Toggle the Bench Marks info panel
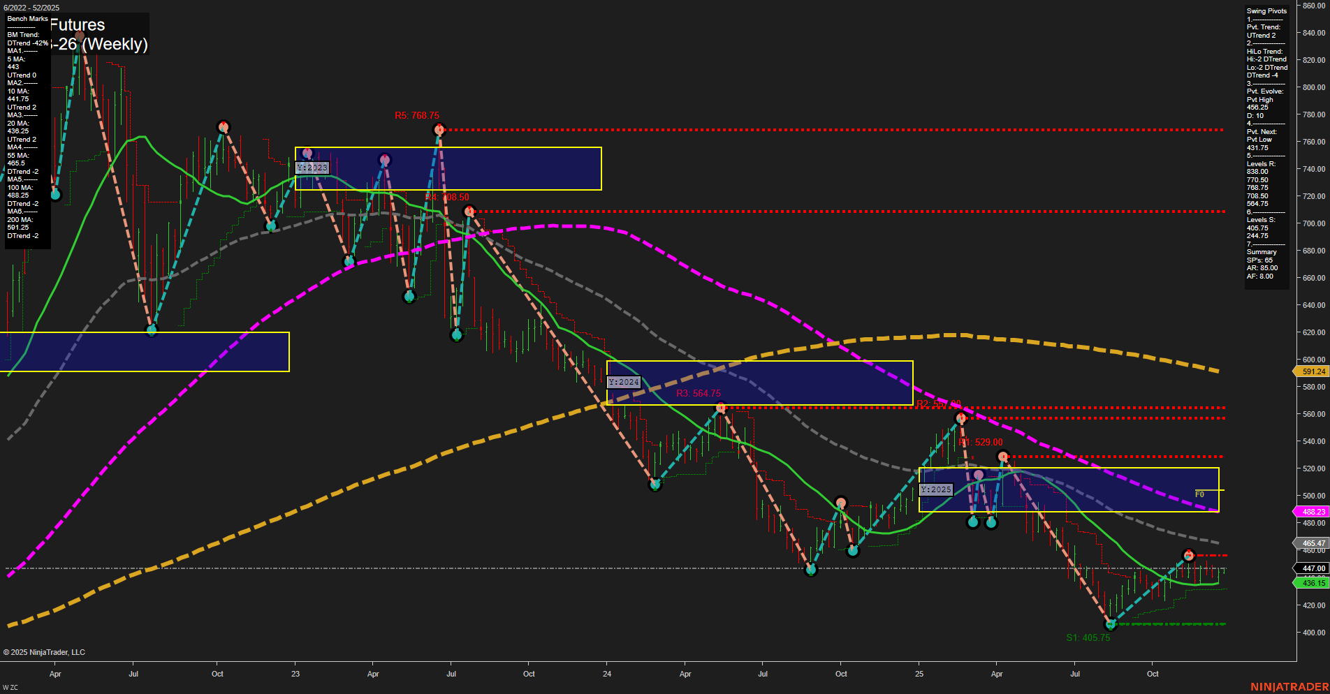 [27, 19]
